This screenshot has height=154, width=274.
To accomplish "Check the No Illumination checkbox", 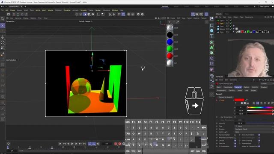I will (235, 135).
